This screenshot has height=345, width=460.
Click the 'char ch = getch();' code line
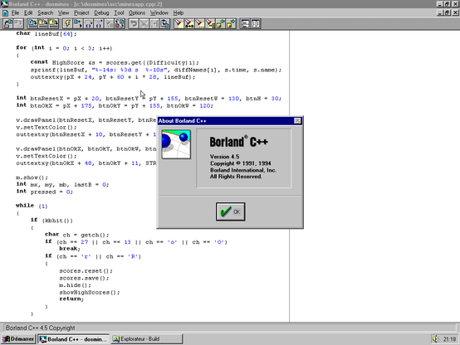[77, 235]
